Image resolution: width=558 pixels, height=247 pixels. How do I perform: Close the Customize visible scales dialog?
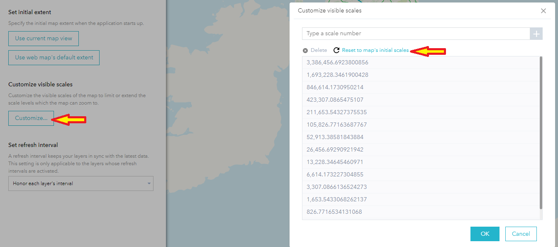tap(543, 11)
